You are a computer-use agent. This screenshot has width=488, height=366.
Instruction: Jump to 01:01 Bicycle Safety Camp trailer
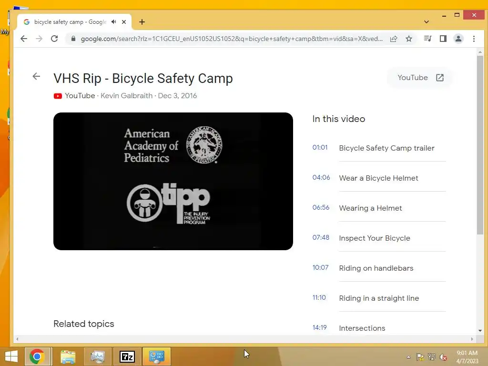click(379, 148)
